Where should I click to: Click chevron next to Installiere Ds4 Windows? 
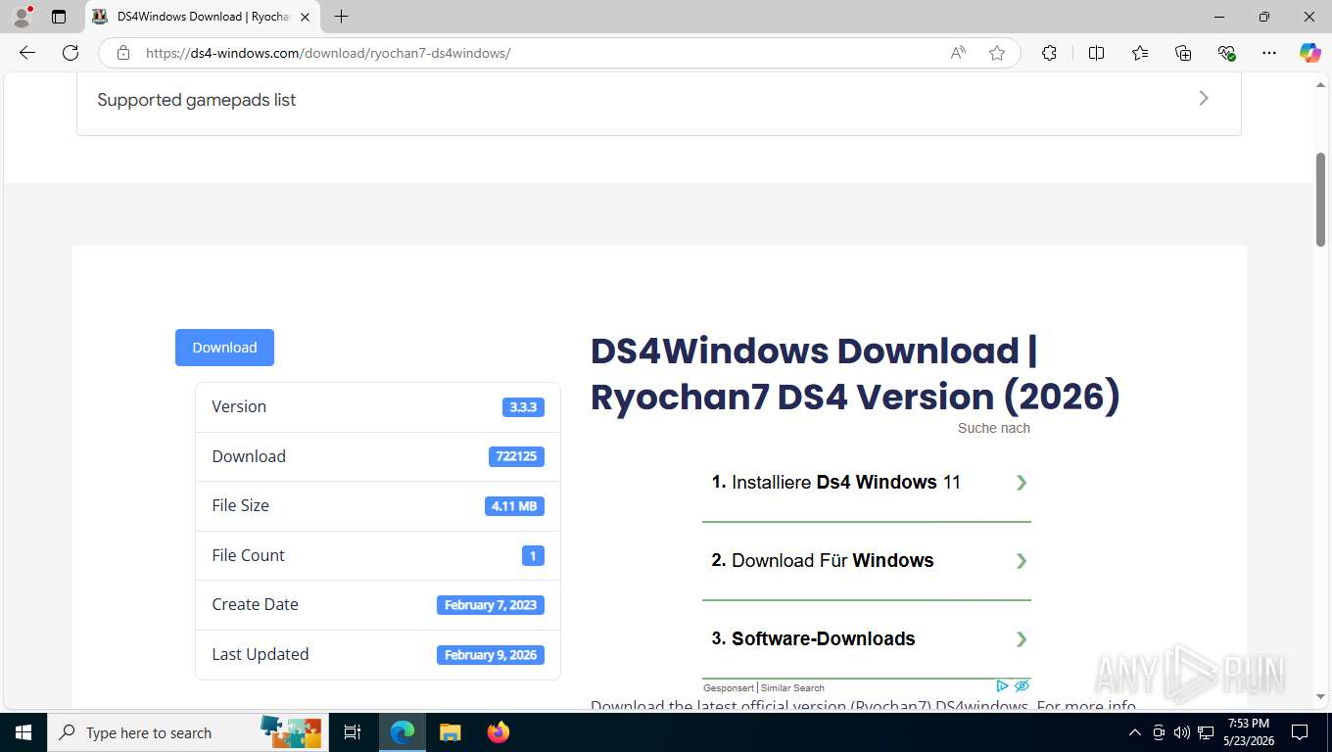point(1021,482)
